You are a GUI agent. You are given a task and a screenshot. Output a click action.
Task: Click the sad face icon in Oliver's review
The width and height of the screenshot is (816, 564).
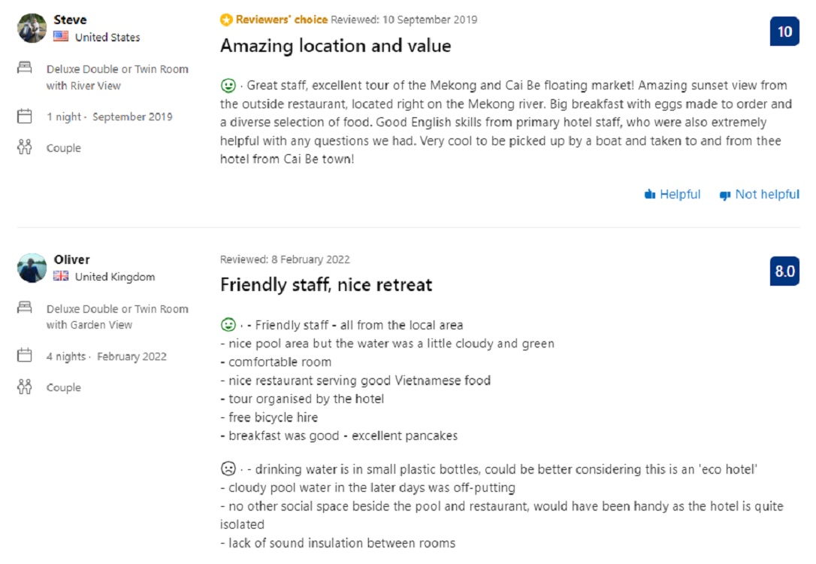(x=228, y=468)
